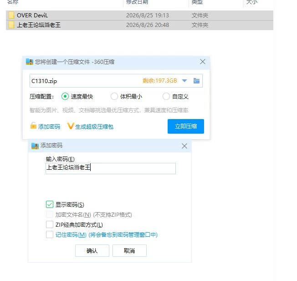Open the 添加密码 link
This screenshot has height=281, width=297.
pos(49,126)
